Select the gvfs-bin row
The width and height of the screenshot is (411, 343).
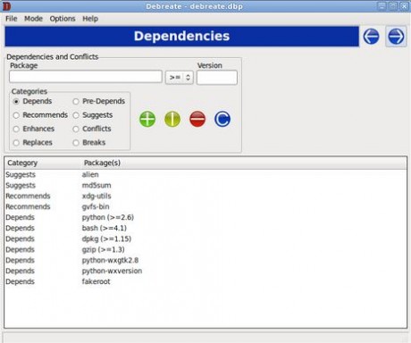click(x=205, y=206)
